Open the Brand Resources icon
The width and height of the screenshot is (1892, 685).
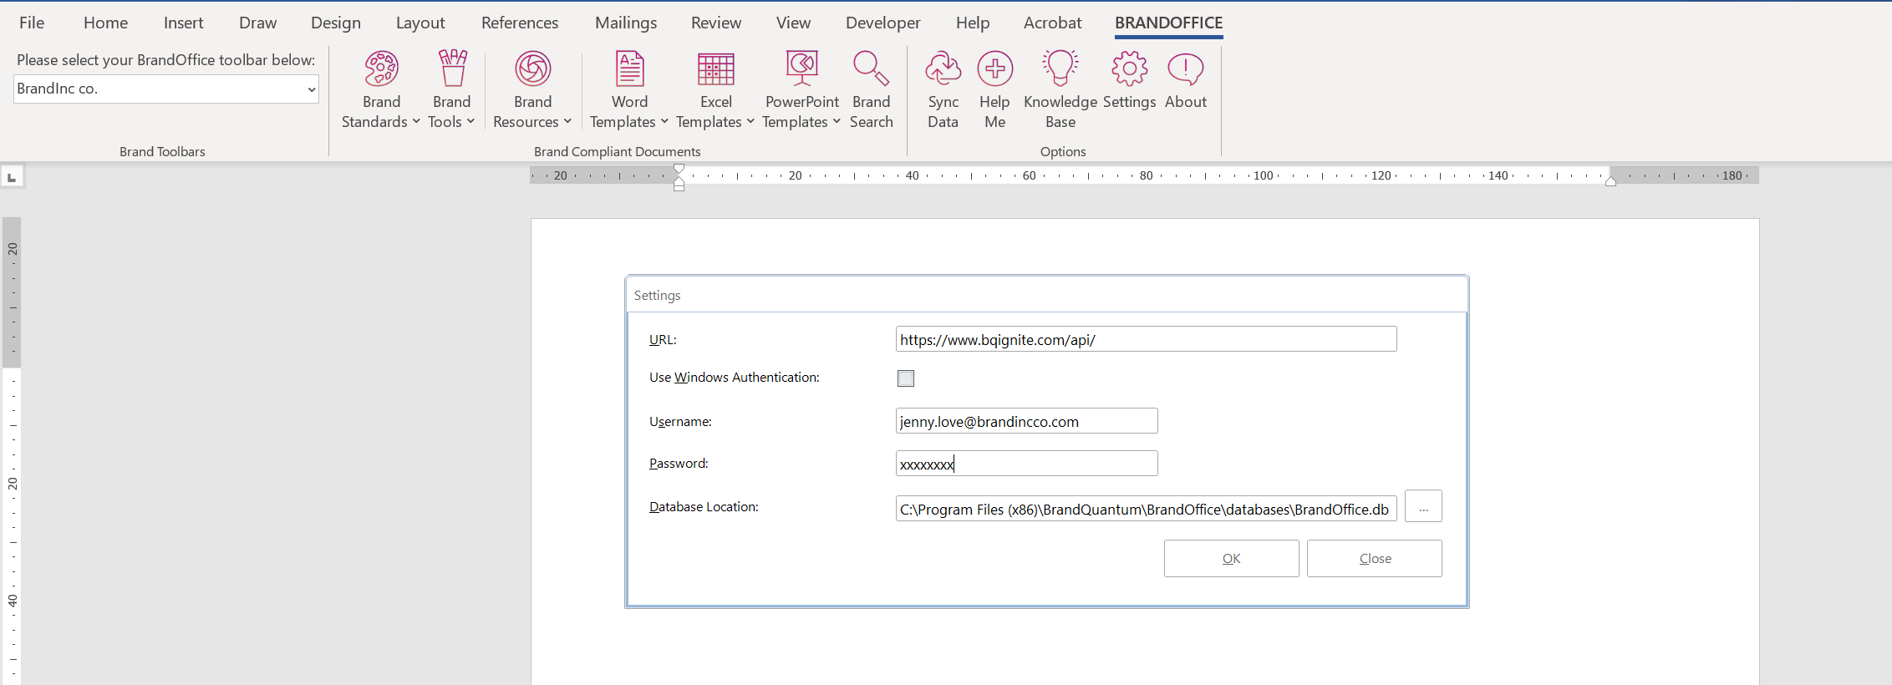pyautogui.click(x=532, y=69)
